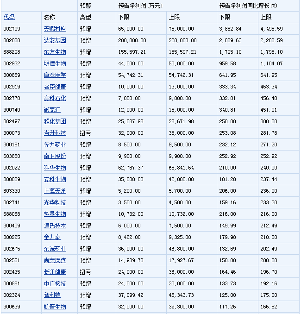The height and width of the screenshot is (314, 301).
Task: Select the value 45,343.73
Action: tap(181, 295)
